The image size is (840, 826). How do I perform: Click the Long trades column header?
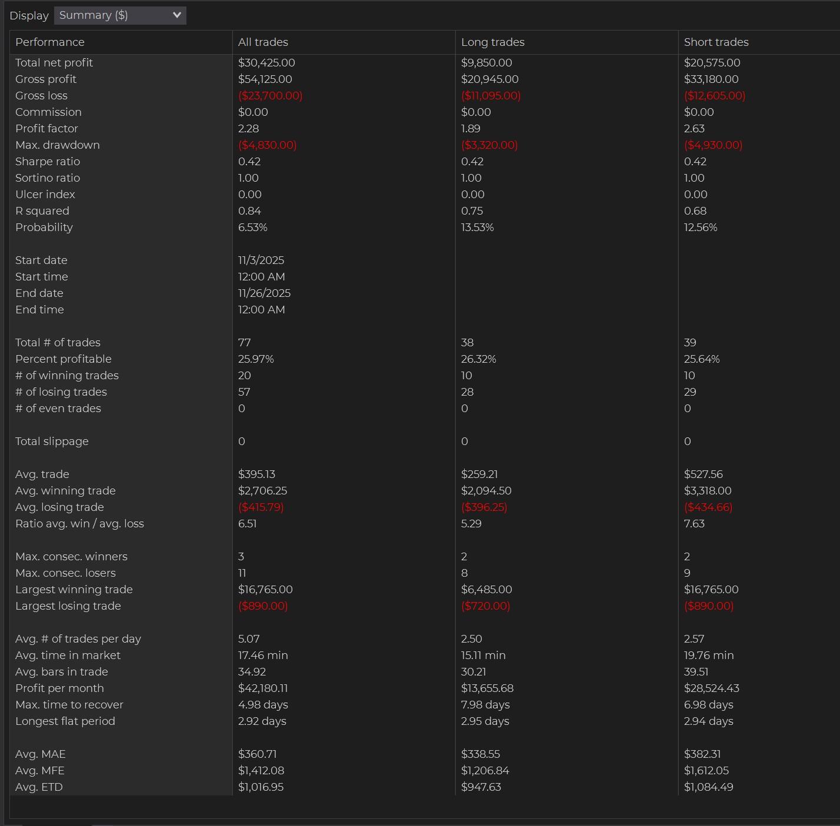(x=492, y=42)
